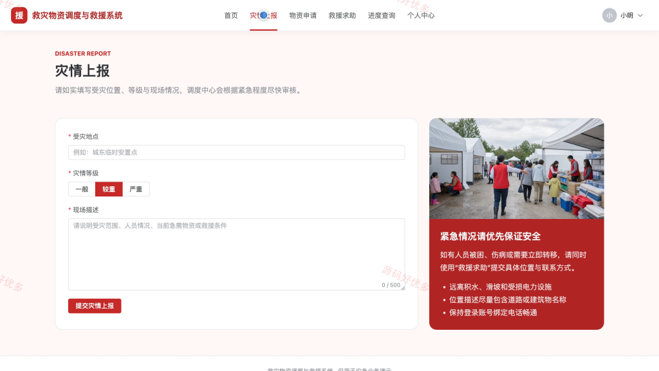Go to the 物资申请 tab
The width and height of the screenshot is (659, 371).
(302, 15)
